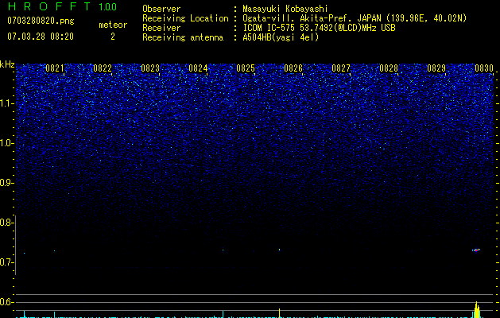Viewport: 500px width, 318px height.
Task: Click the 0826 time marker
Action: (293, 68)
